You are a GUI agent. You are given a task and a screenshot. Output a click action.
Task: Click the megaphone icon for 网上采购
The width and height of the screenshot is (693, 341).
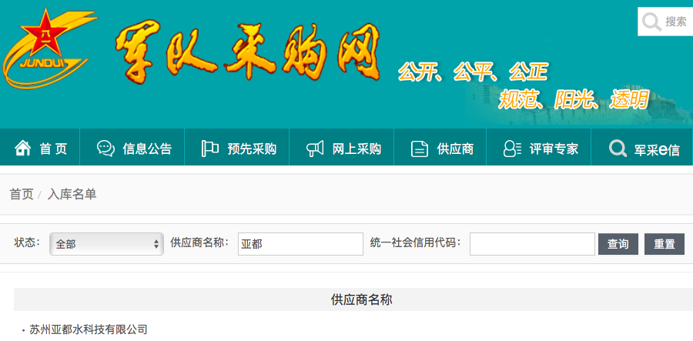coord(315,149)
